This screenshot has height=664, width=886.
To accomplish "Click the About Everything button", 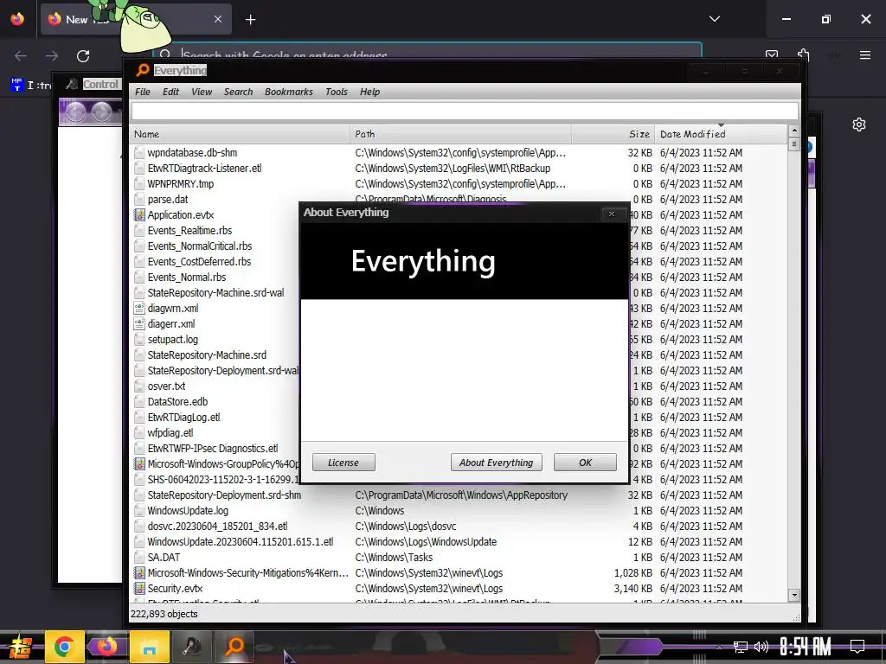I will [x=496, y=463].
